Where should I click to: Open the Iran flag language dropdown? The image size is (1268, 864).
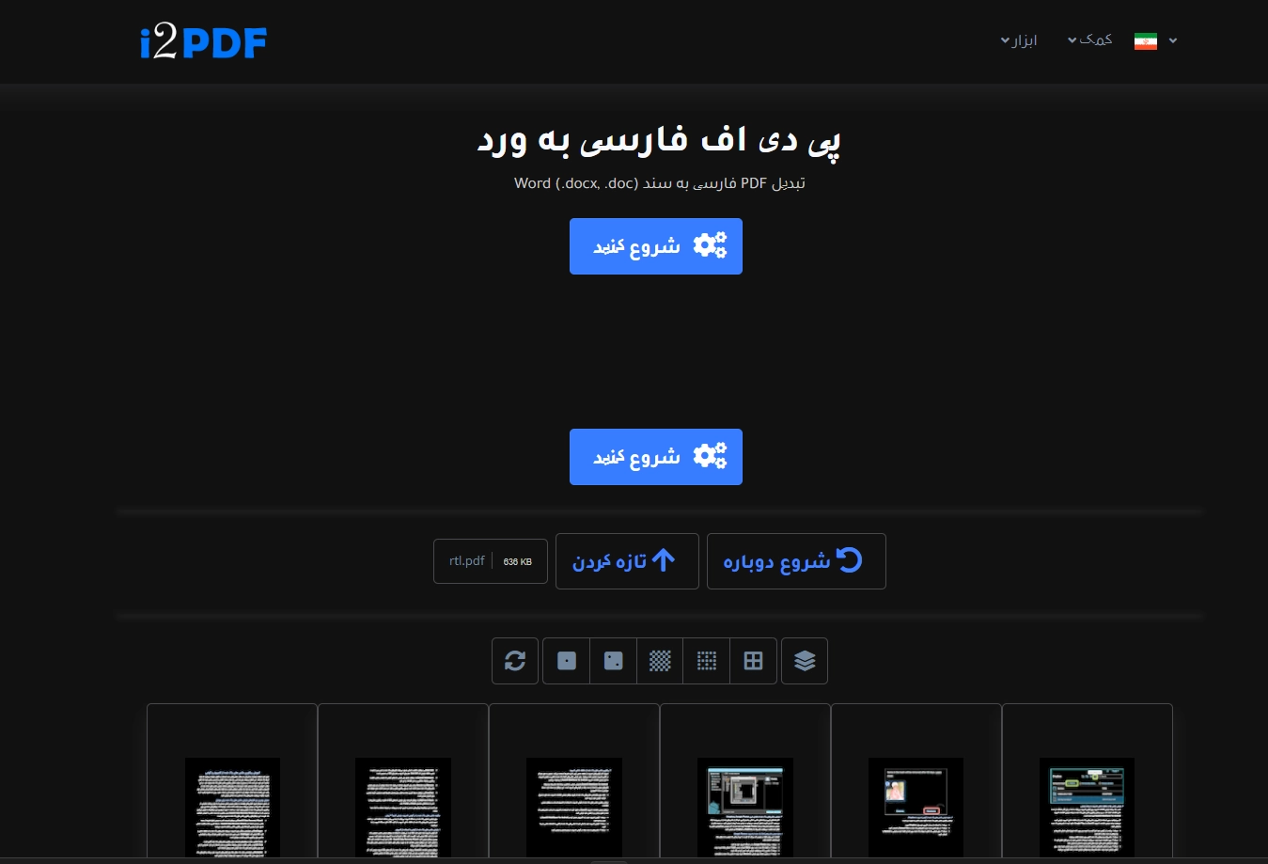pos(1155,41)
